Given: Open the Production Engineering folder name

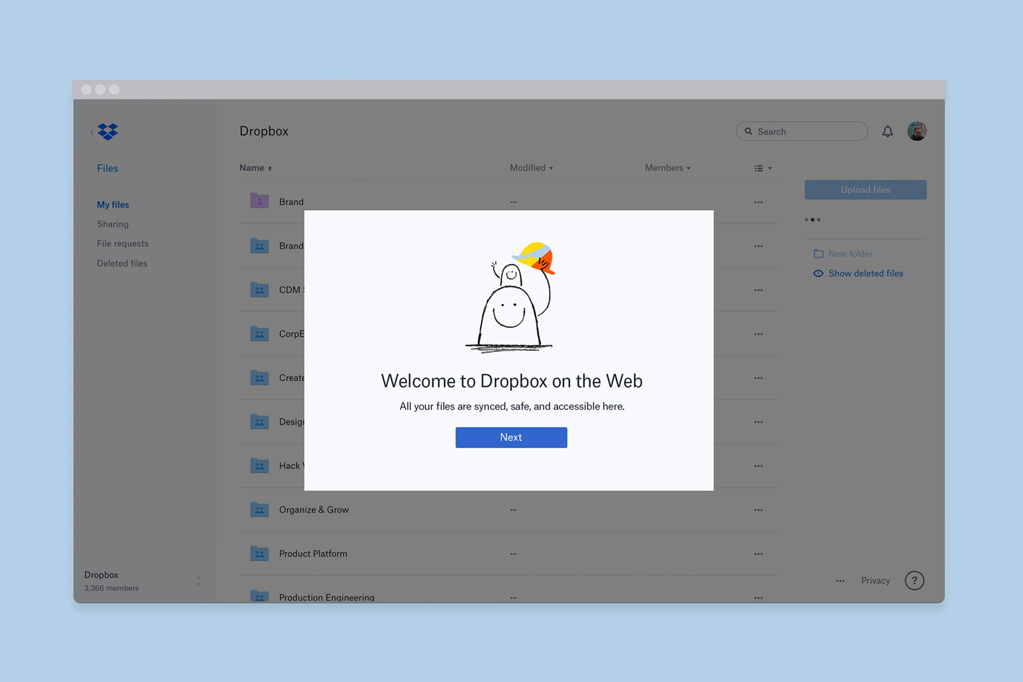Looking at the screenshot, I should pyautogui.click(x=327, y=597).
